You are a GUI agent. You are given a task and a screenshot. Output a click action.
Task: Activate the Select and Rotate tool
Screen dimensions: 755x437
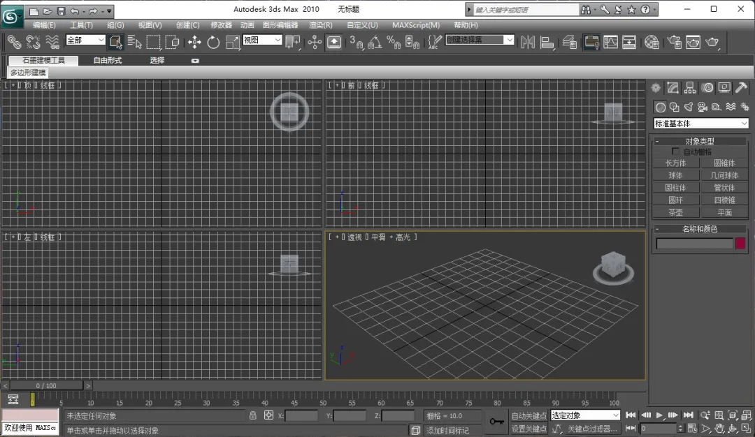click(213, 42)
